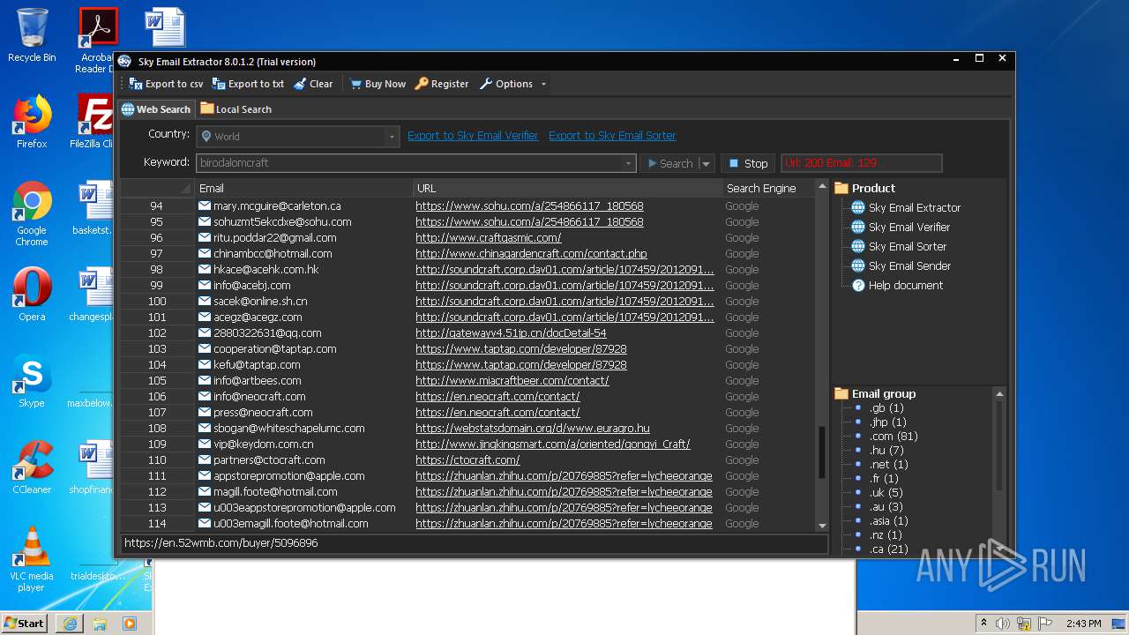Select the ritu.poddar22@gmail.com row
Image resolution: width=1129 pixels, height=635 pixels.
point(467,237)
